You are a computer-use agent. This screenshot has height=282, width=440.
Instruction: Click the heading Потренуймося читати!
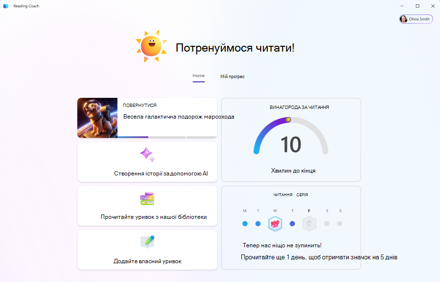(235, 48)
